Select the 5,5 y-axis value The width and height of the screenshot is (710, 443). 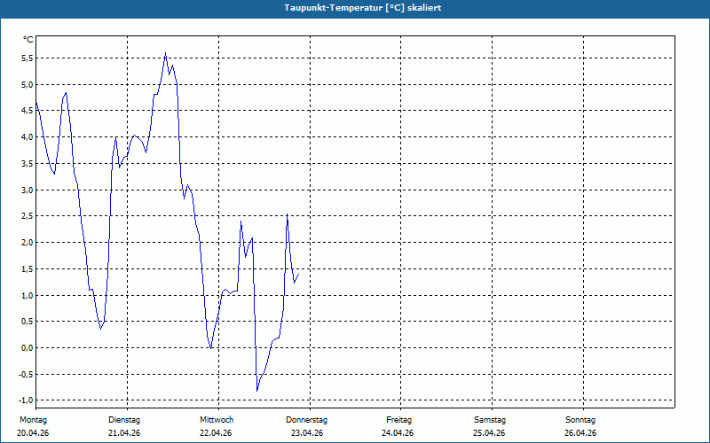click(28, 58)
